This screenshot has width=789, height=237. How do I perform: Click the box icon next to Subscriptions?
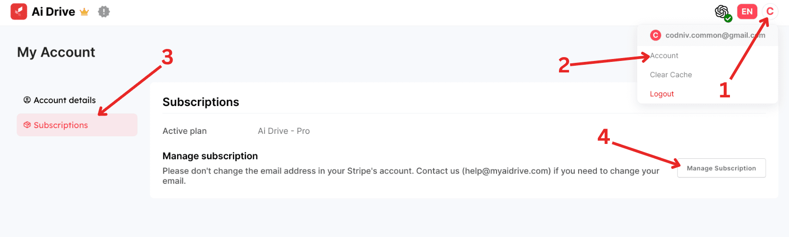point(27,125)
